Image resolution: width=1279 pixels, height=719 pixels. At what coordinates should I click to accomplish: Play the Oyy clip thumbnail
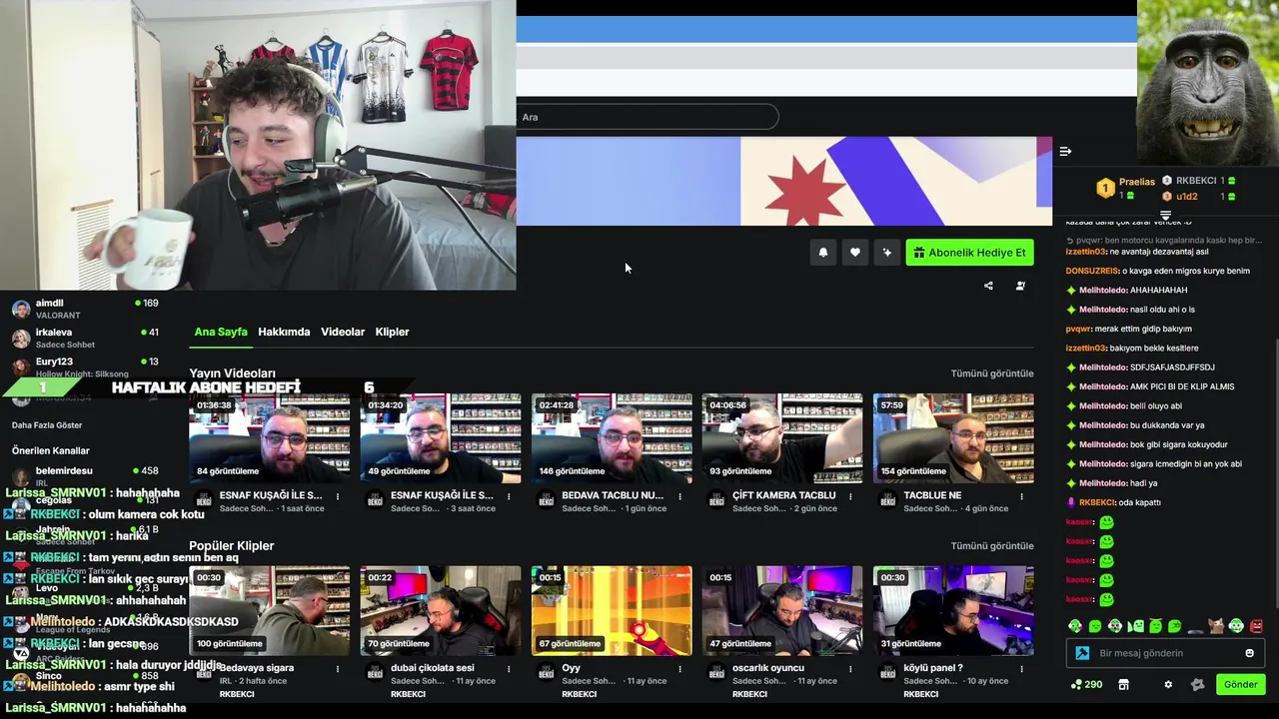click(612, 611)
